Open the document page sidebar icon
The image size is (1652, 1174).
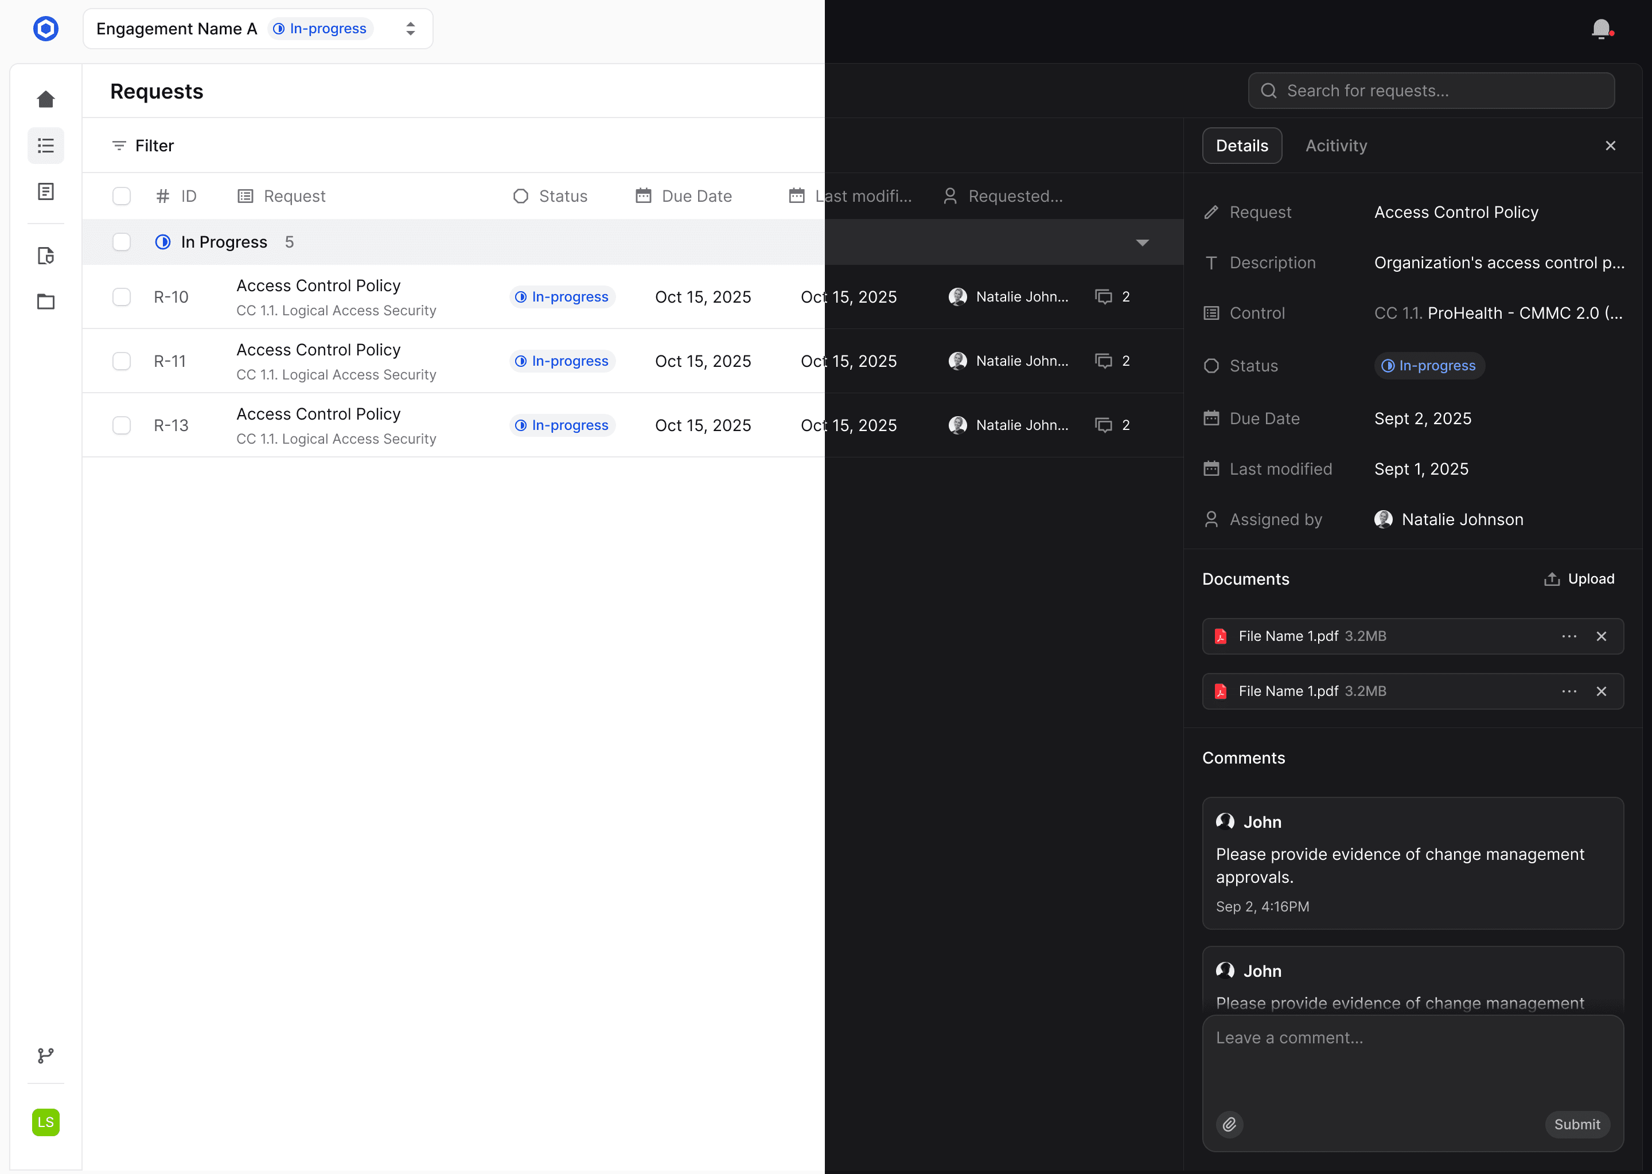(x=45, y=191)
